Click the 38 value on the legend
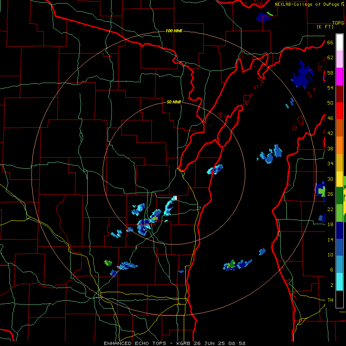The width and height of the screenshot is (346, 346). (x=330, y=148)
